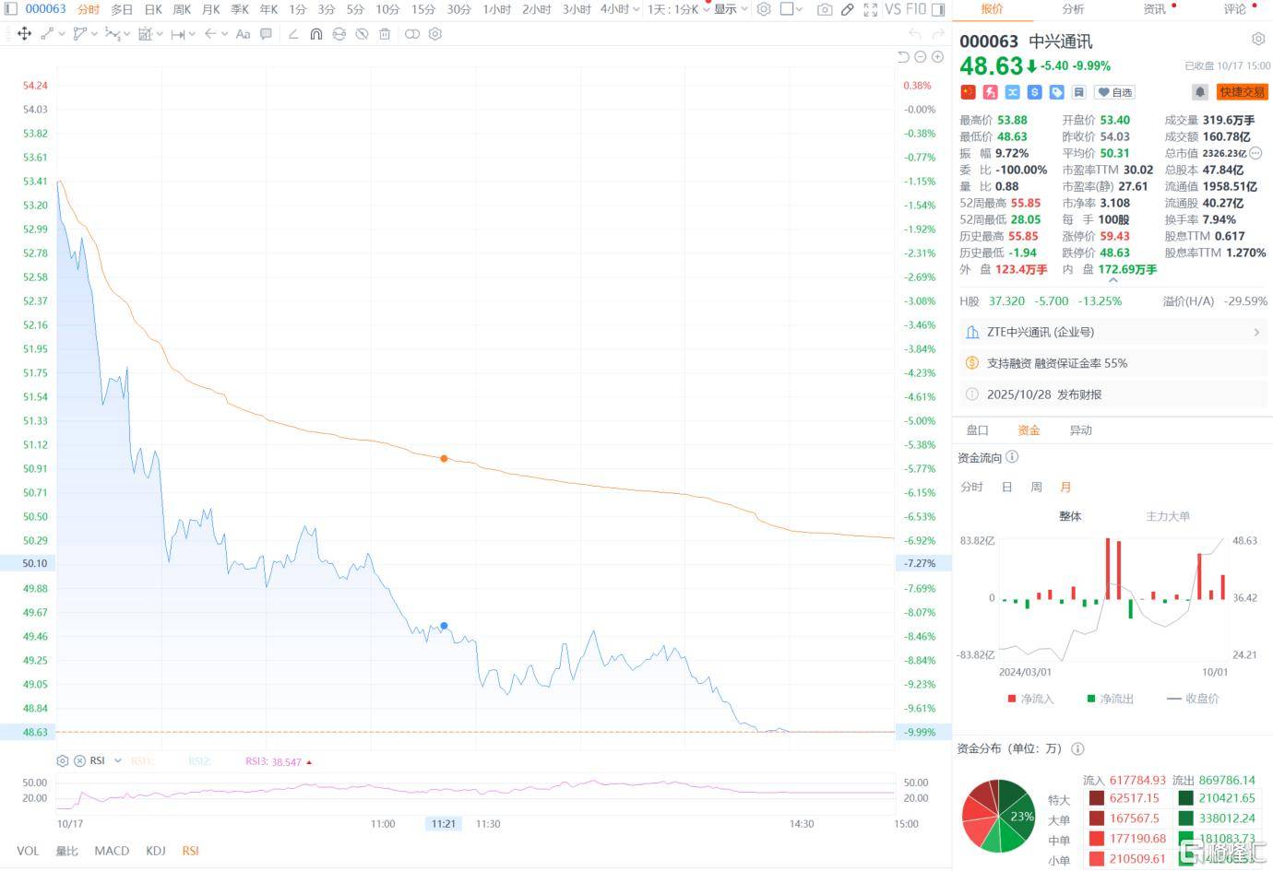Open ZTE中兴通讯 enterprise account link

click(x=1112, y=332)
